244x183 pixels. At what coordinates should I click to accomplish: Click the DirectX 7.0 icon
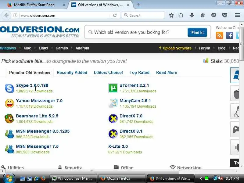(x=113, y=119)
